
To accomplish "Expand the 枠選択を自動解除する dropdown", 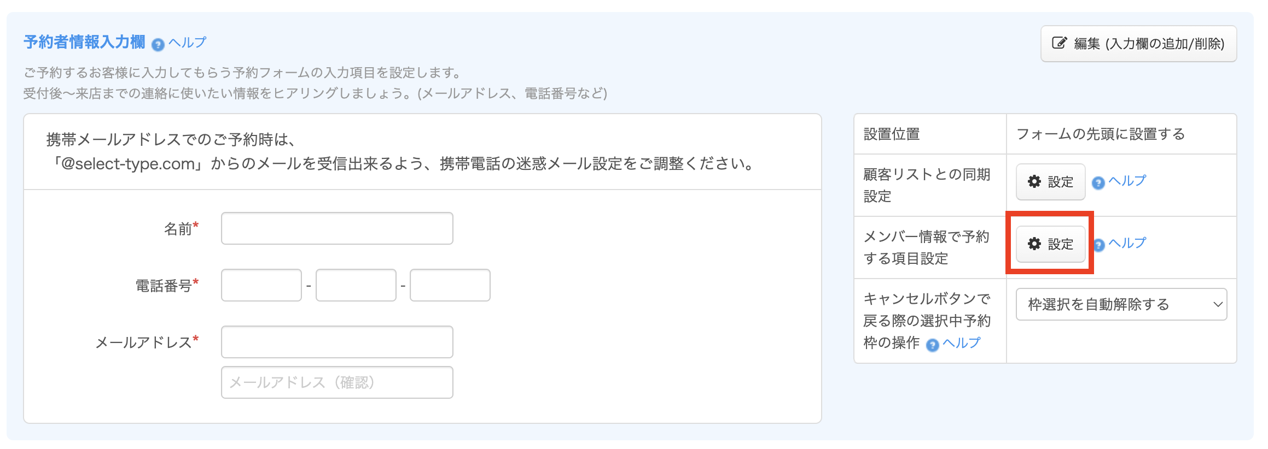I will [1121, 304].
